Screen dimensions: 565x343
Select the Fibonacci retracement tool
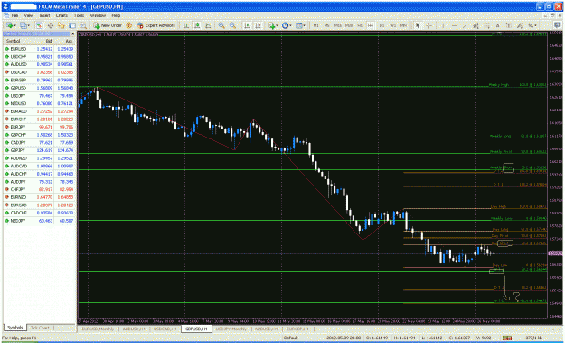coord(486,25)
